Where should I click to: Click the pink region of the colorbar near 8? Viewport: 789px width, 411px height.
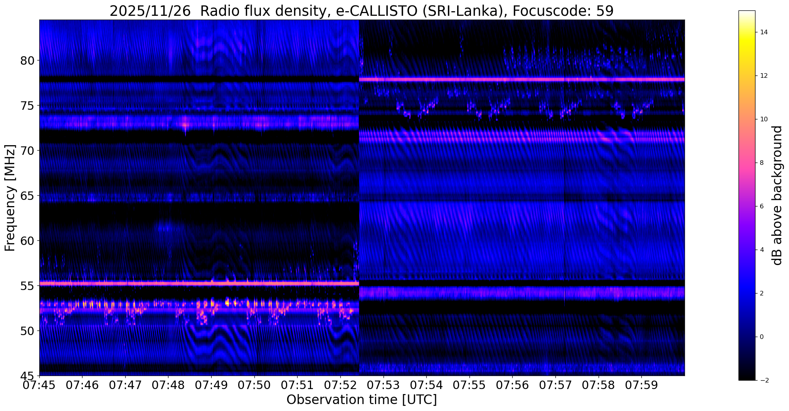(747, 163)
